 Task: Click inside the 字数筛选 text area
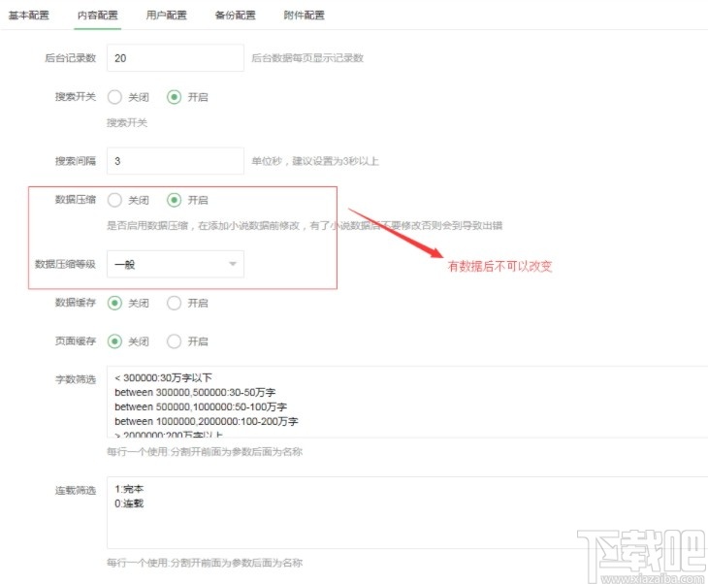[407, 402]
